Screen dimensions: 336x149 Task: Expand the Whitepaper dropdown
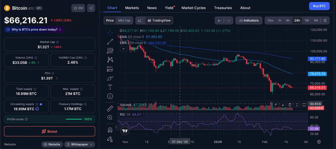pos(80,144)
